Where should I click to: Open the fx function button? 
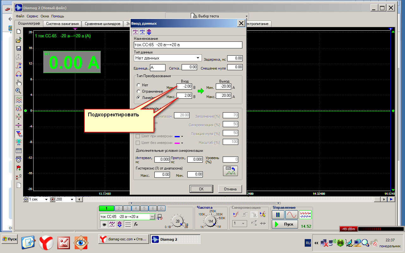[x=136, y=224]
